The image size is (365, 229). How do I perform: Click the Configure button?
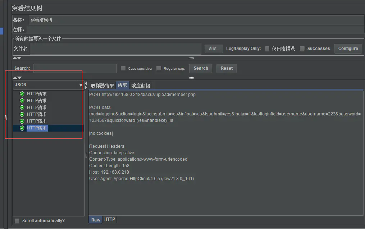tap(348, 49)
